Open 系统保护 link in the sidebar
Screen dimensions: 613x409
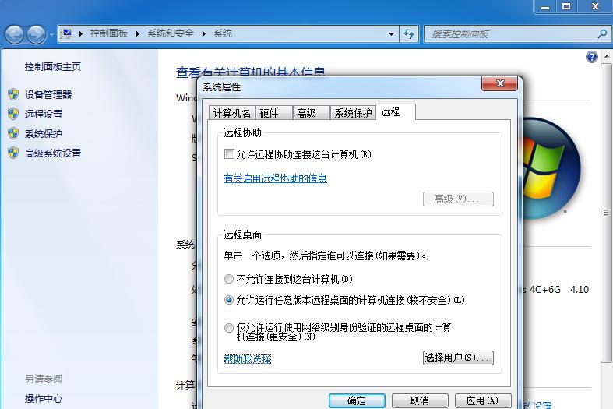pyautogui.click(x=44, y=134)
